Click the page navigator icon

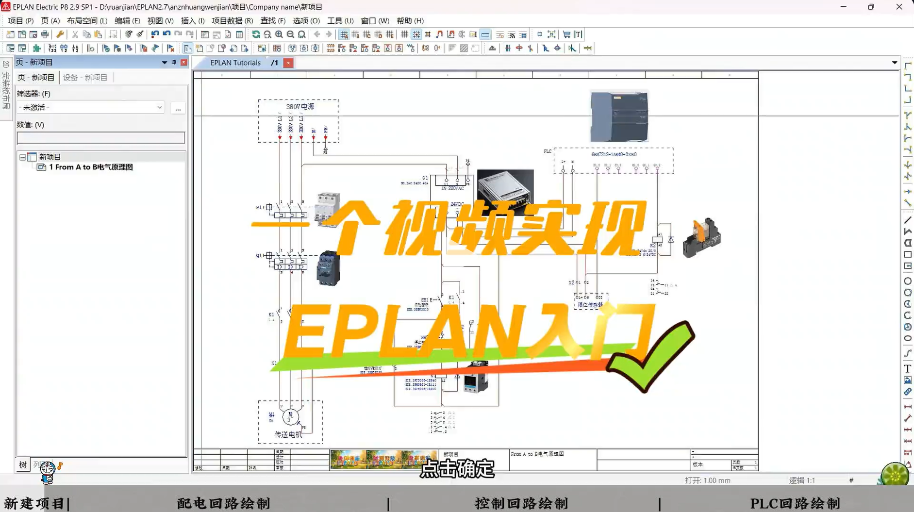[x=187, y=48]
